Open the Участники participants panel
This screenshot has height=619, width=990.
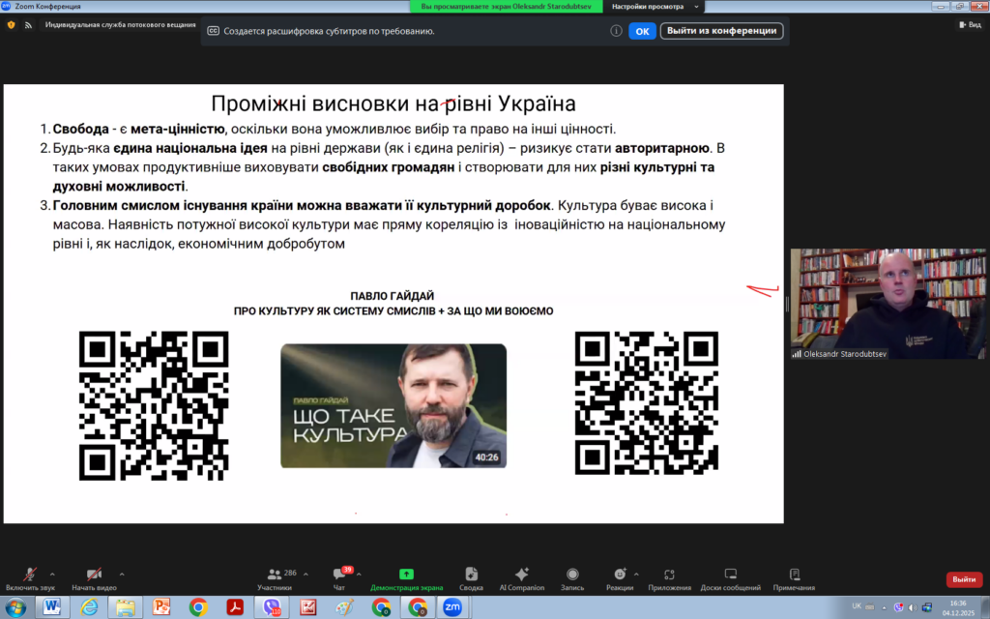(275, 576)
